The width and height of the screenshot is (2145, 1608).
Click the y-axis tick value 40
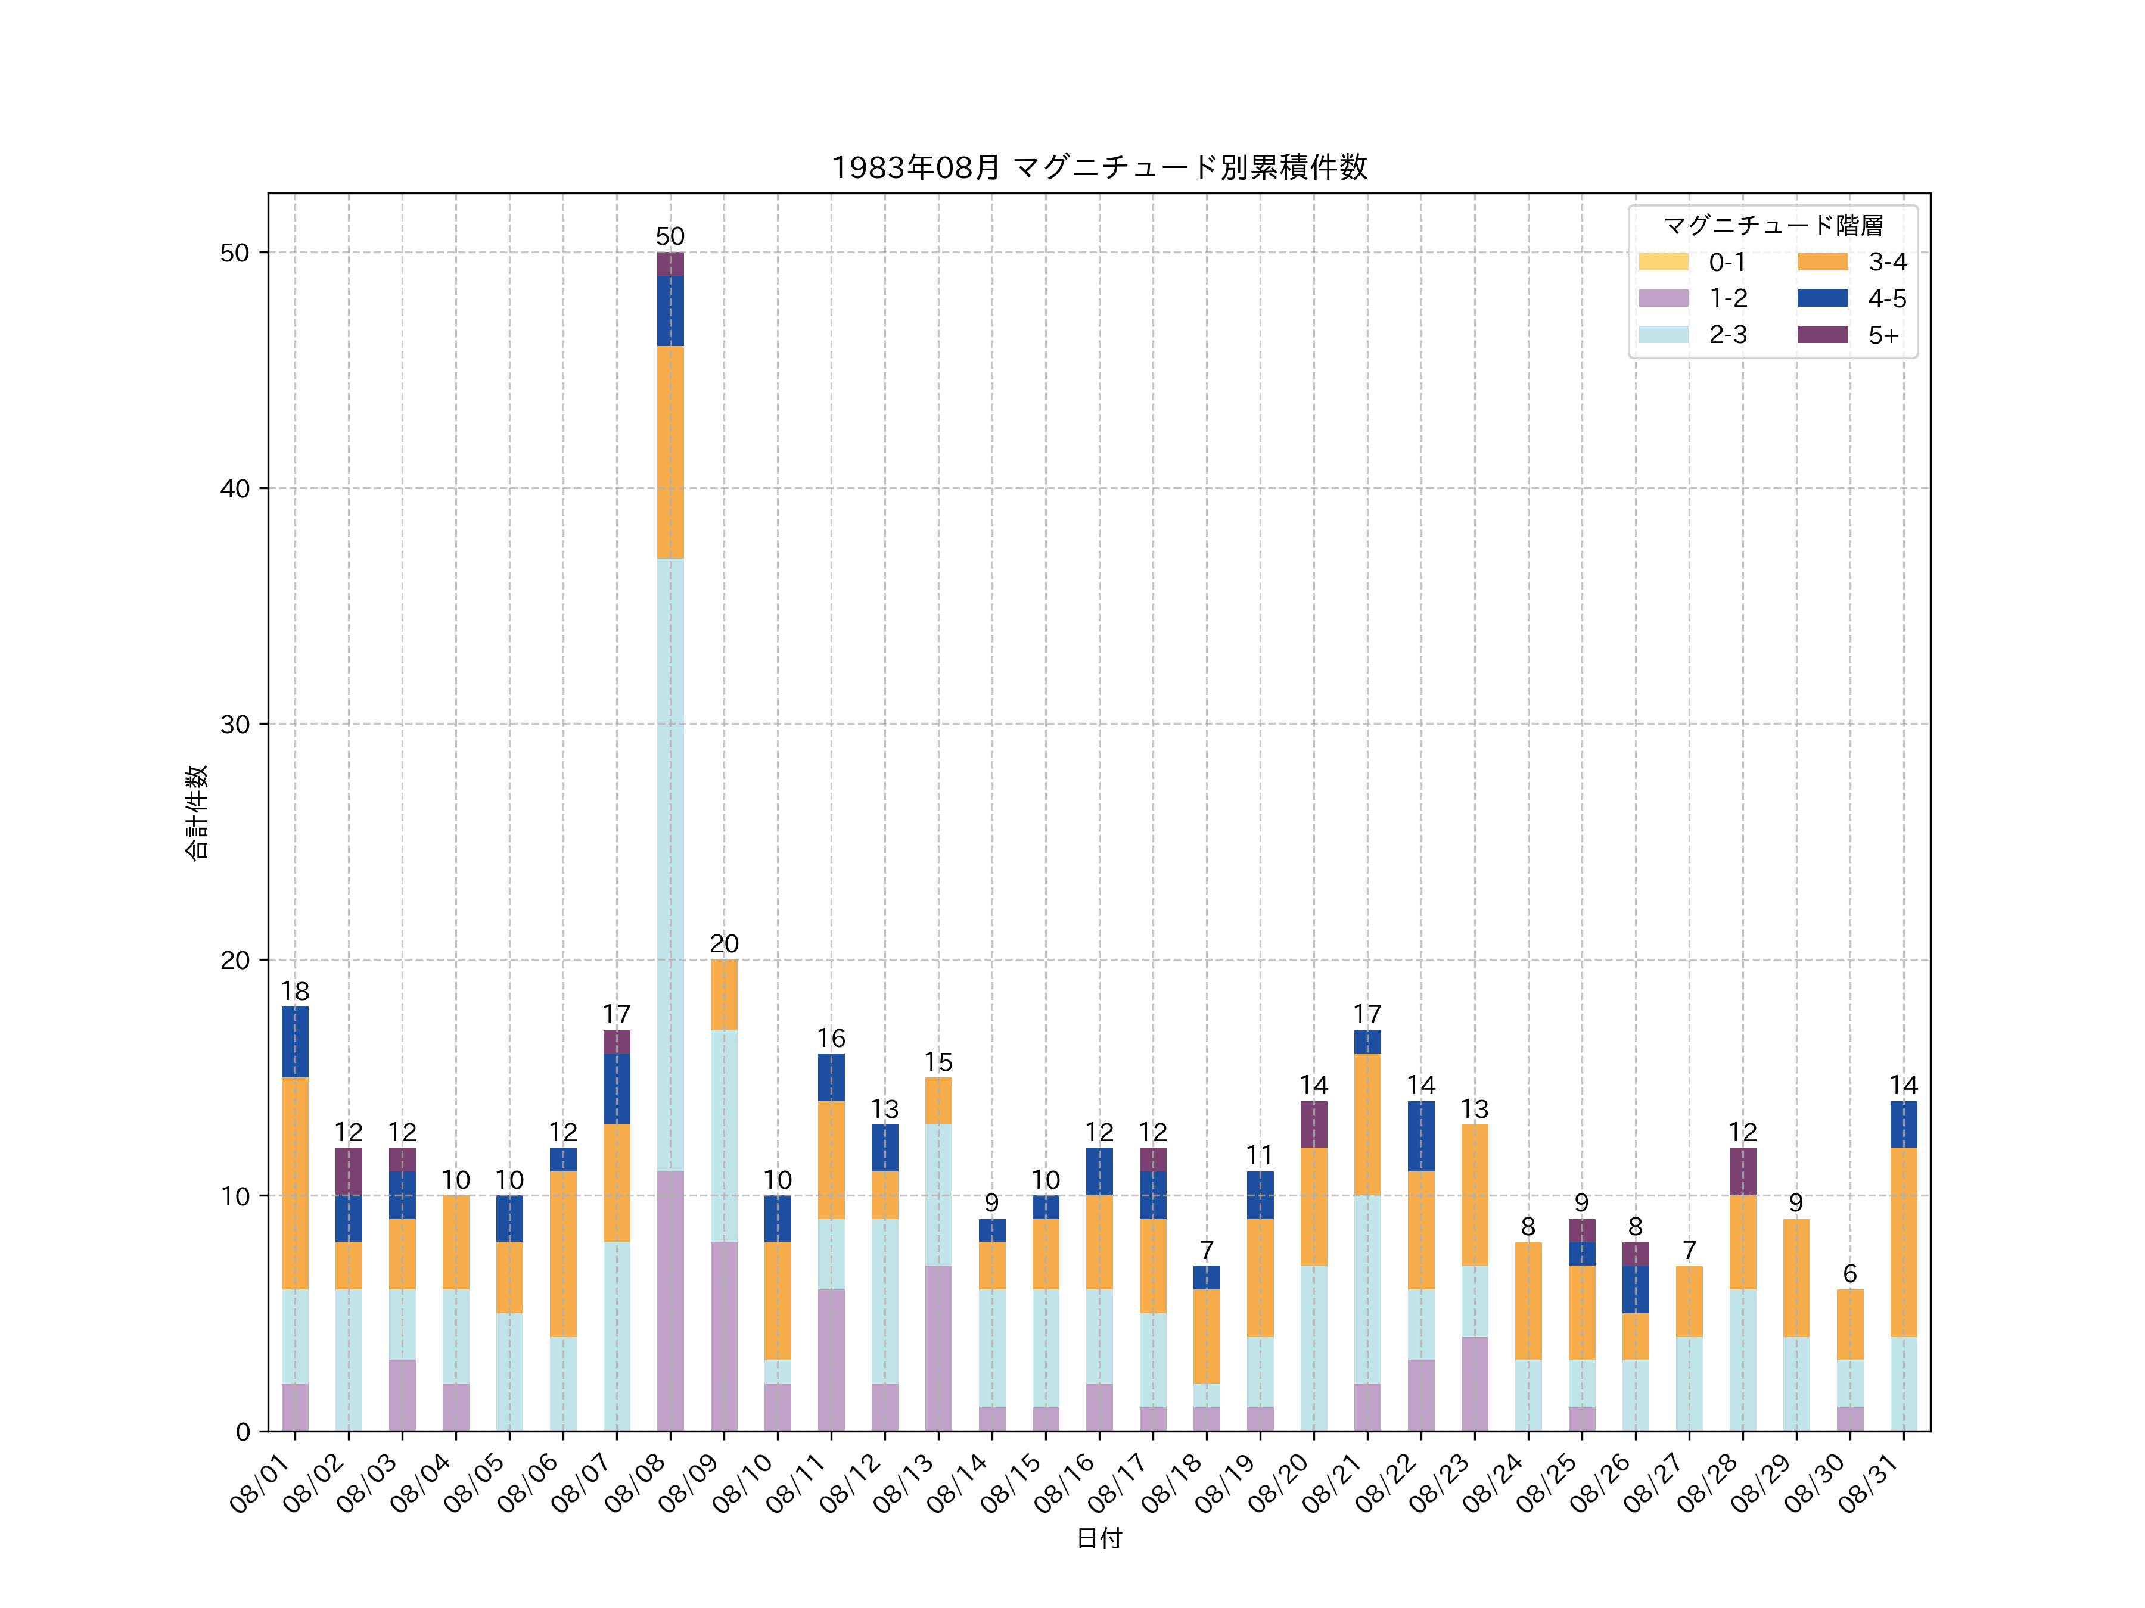click(235, 488)
